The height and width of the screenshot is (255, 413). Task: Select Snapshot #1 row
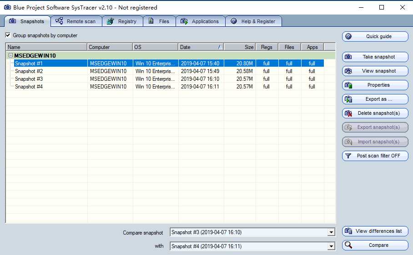click(x=169, y=63)
